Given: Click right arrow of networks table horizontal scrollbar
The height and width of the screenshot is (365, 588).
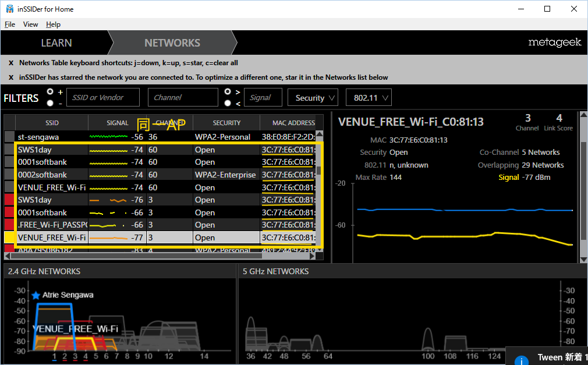Looking at the screenshot, I should coord(313,256).
